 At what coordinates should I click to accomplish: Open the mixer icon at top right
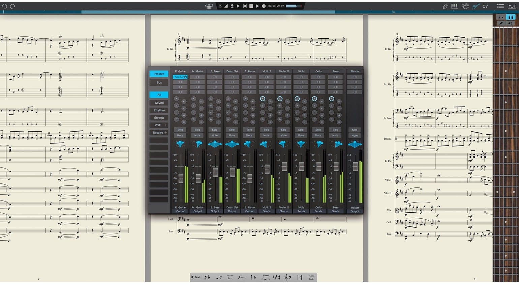click(x=512, y=6)
